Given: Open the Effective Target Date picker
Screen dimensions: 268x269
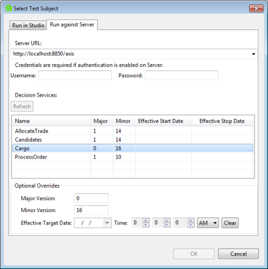Looking at the screenshot, I should (x=107, y=223).
